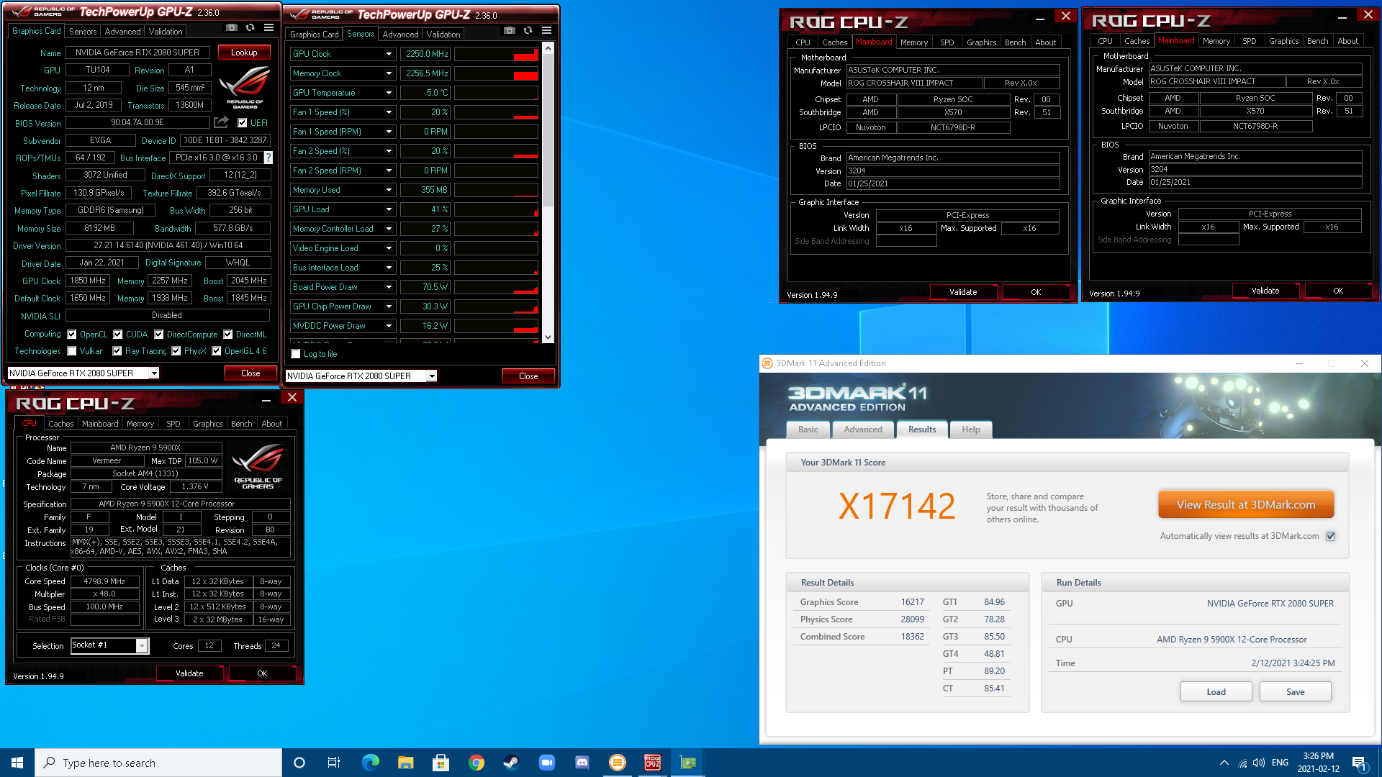Open 3DMark 11 orange taskbar icon
1382x777 pixels.
[617, 763]
